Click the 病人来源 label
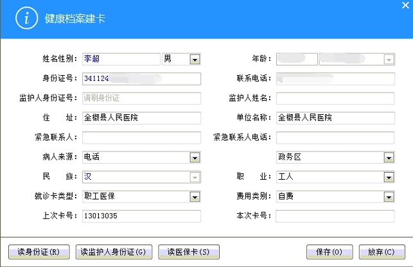The image size is (413, 267). pos(60,157)
